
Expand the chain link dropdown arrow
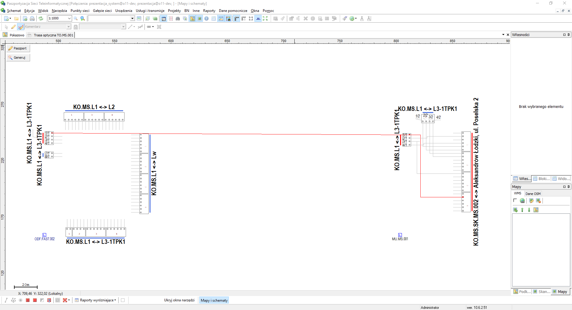click(x=153, y=27)
